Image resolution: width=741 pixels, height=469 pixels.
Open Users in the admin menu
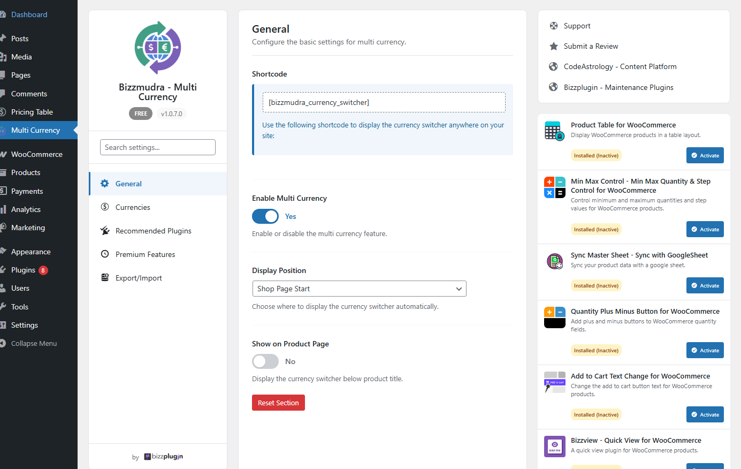pyautogui.click(x=39, y=288)
